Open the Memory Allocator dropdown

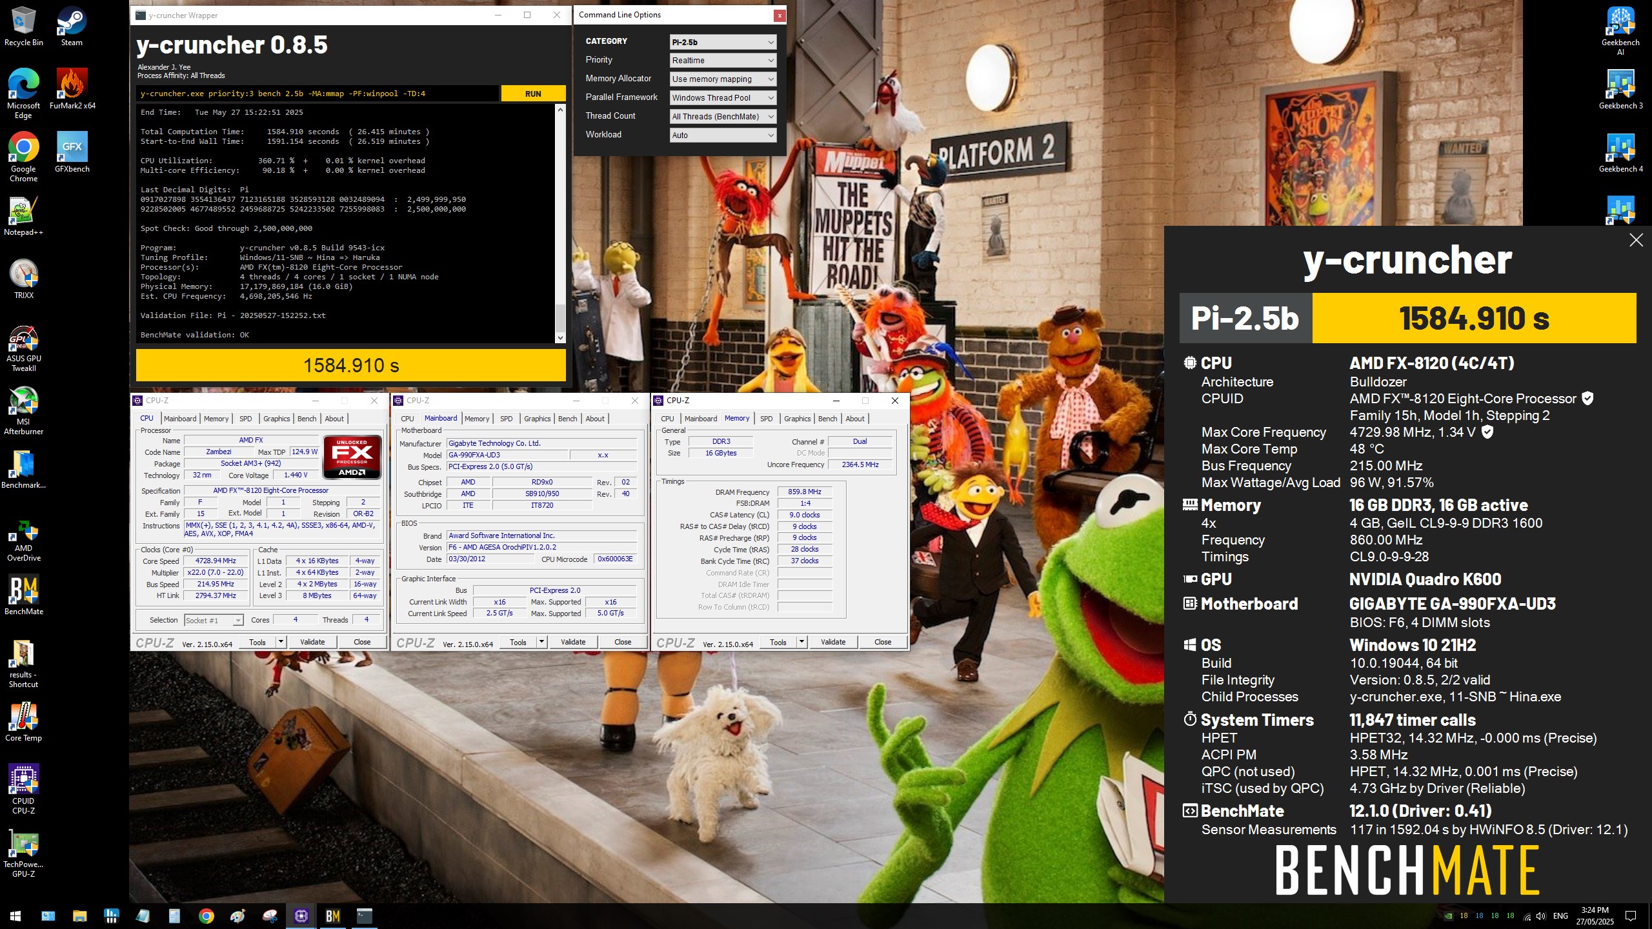[723, 79]
